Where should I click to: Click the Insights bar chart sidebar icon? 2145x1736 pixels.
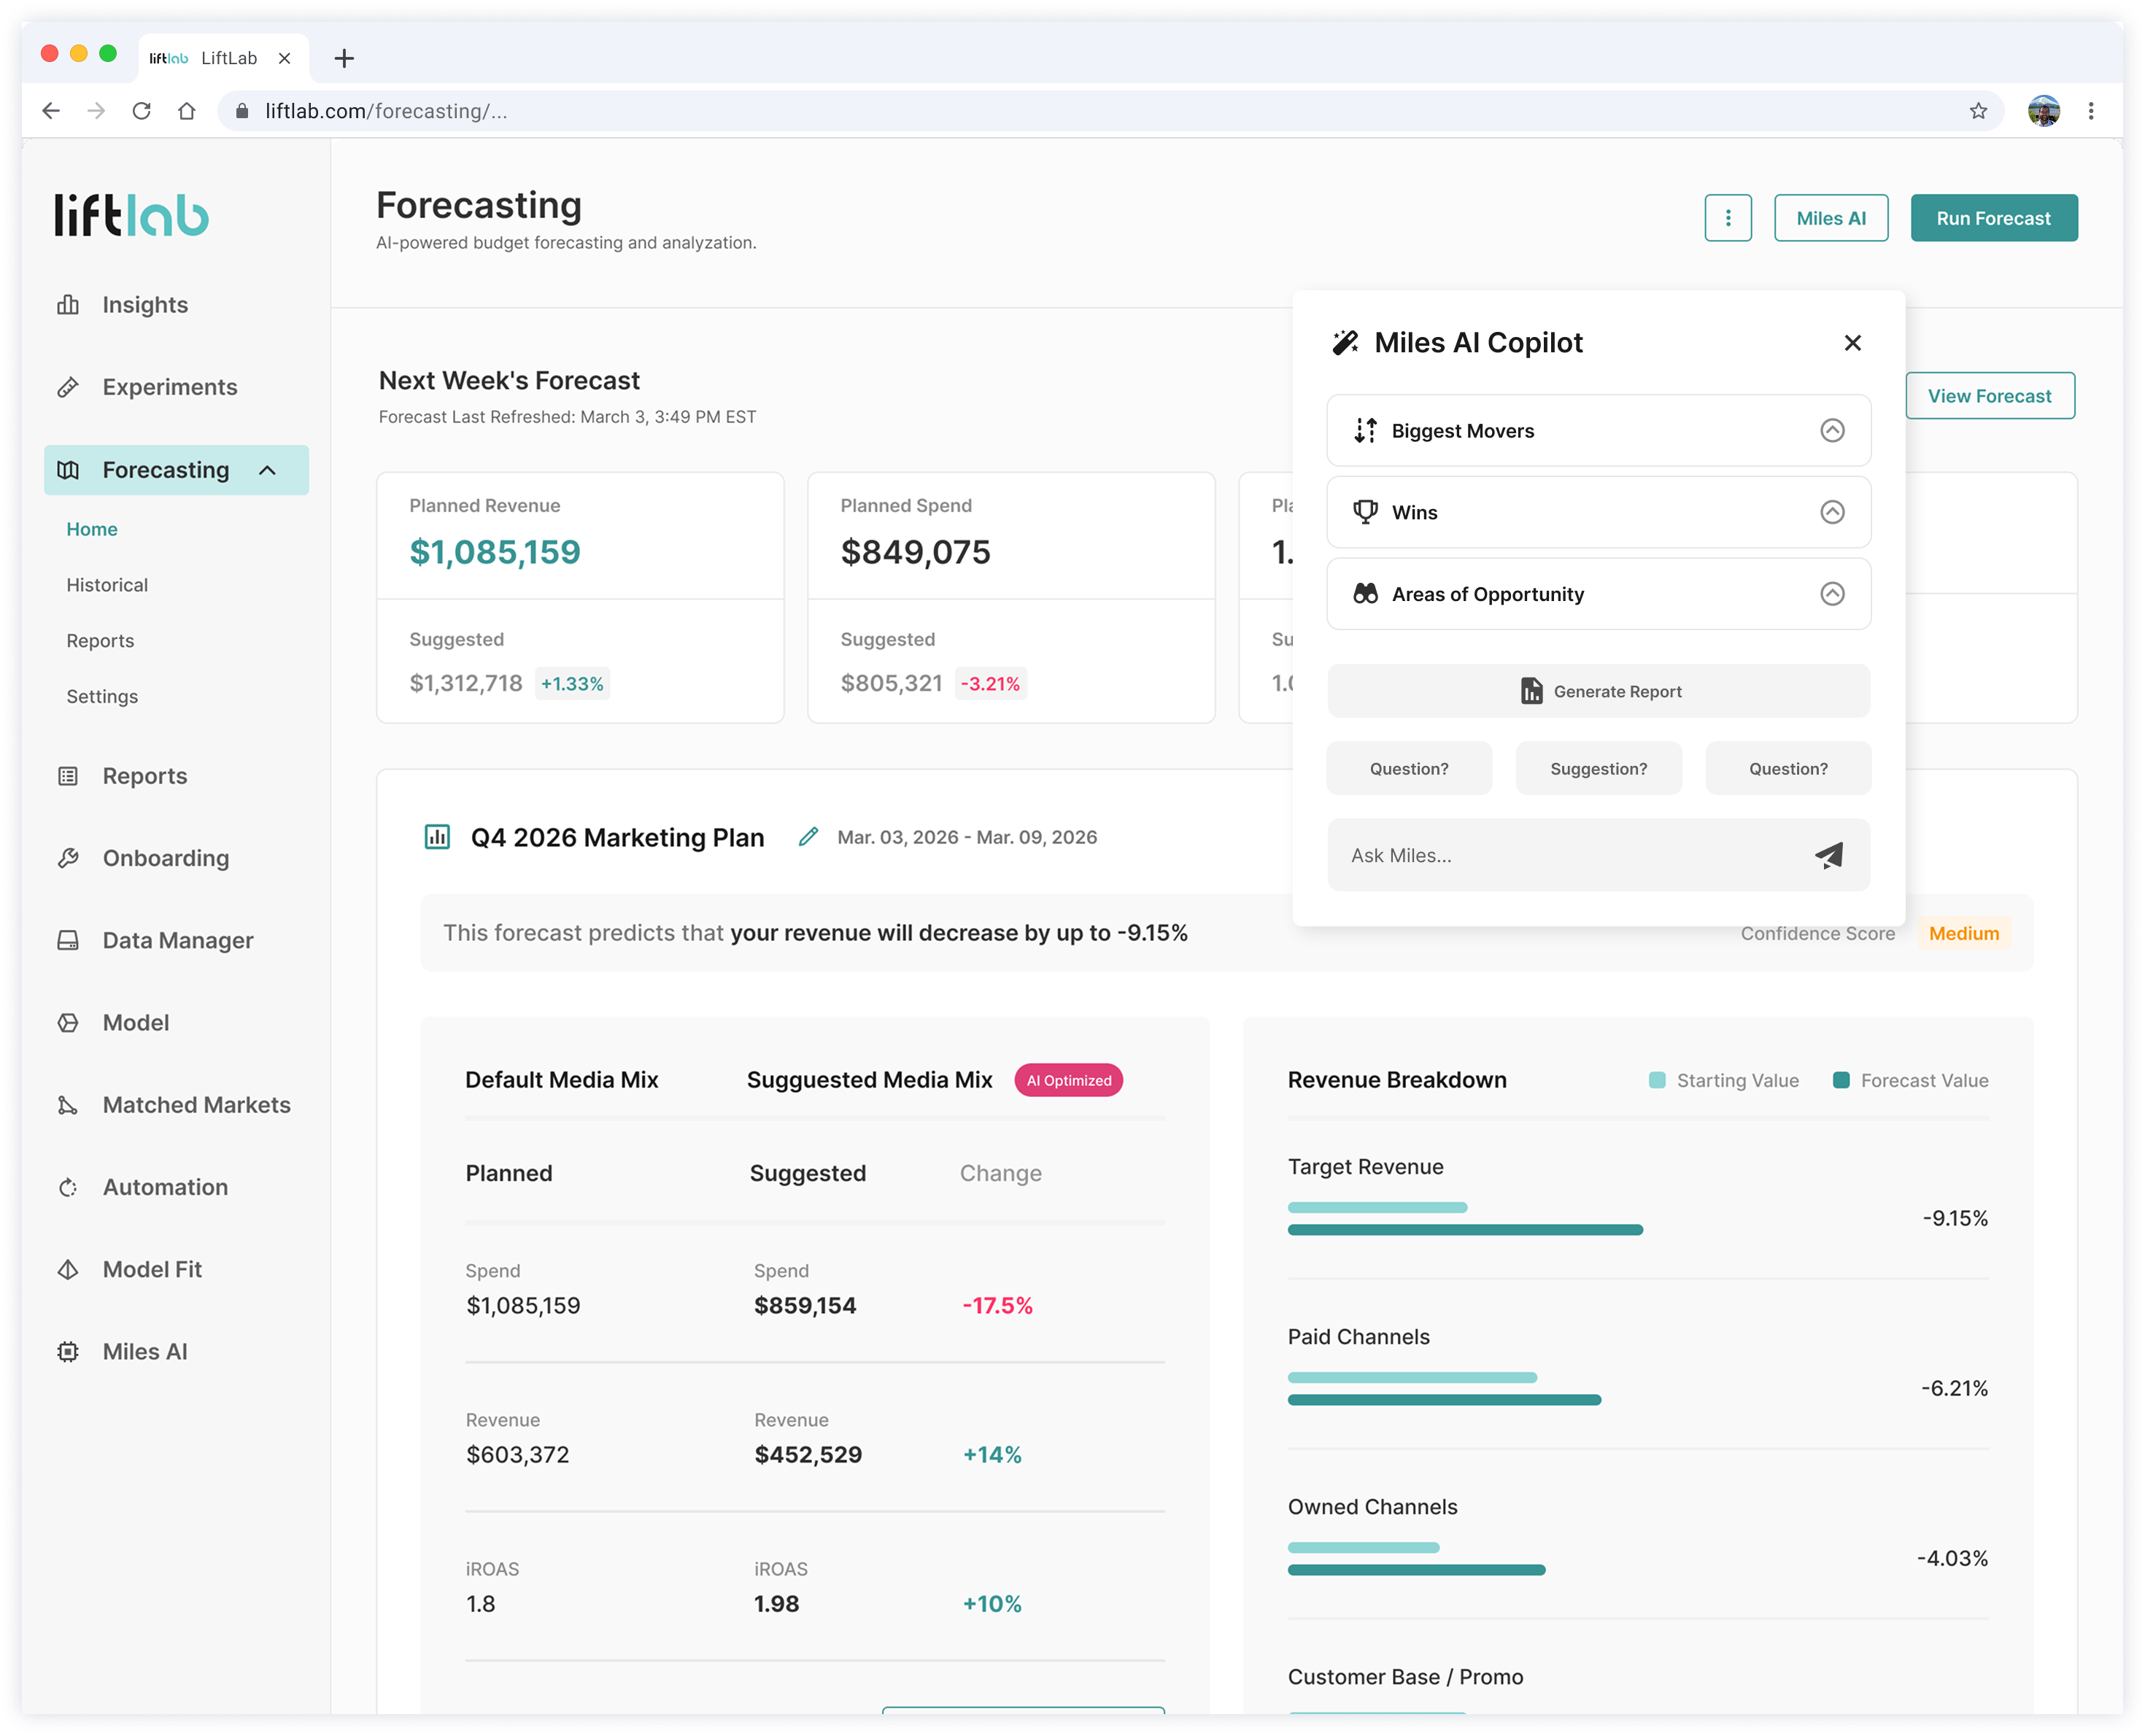(68, 305)
